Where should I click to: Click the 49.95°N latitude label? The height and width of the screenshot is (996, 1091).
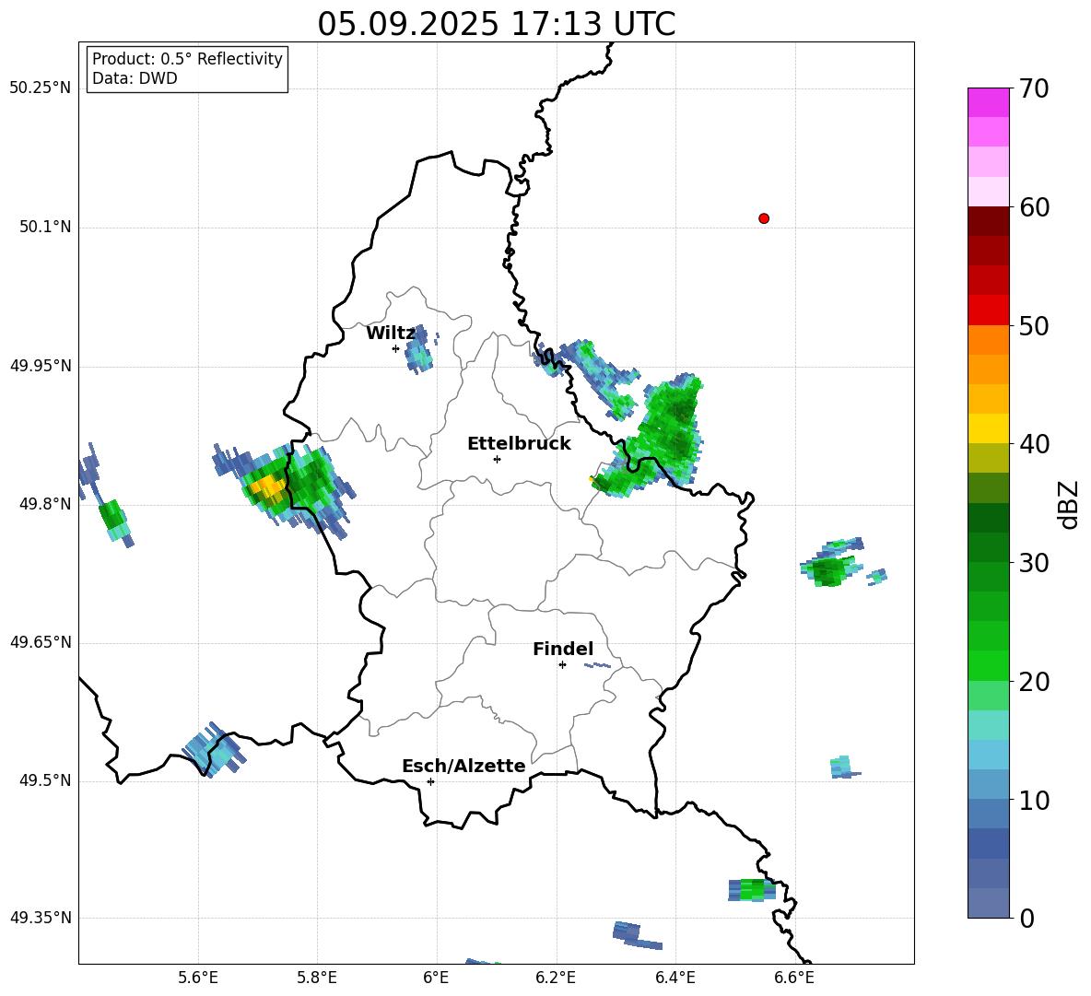41,366
